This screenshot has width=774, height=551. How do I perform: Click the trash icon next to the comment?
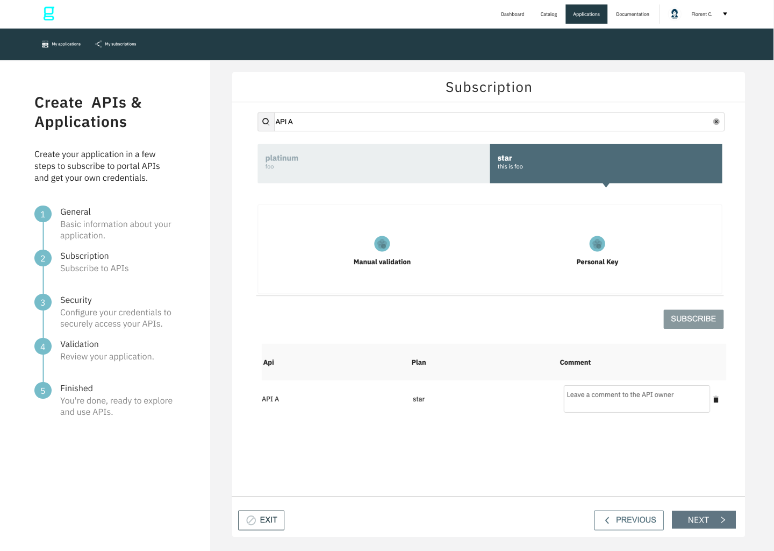click(x=715, y=399)
